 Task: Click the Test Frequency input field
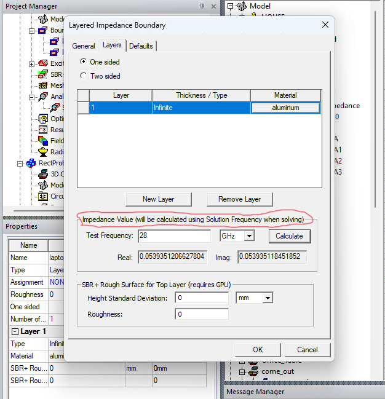[x=175, y=236]
